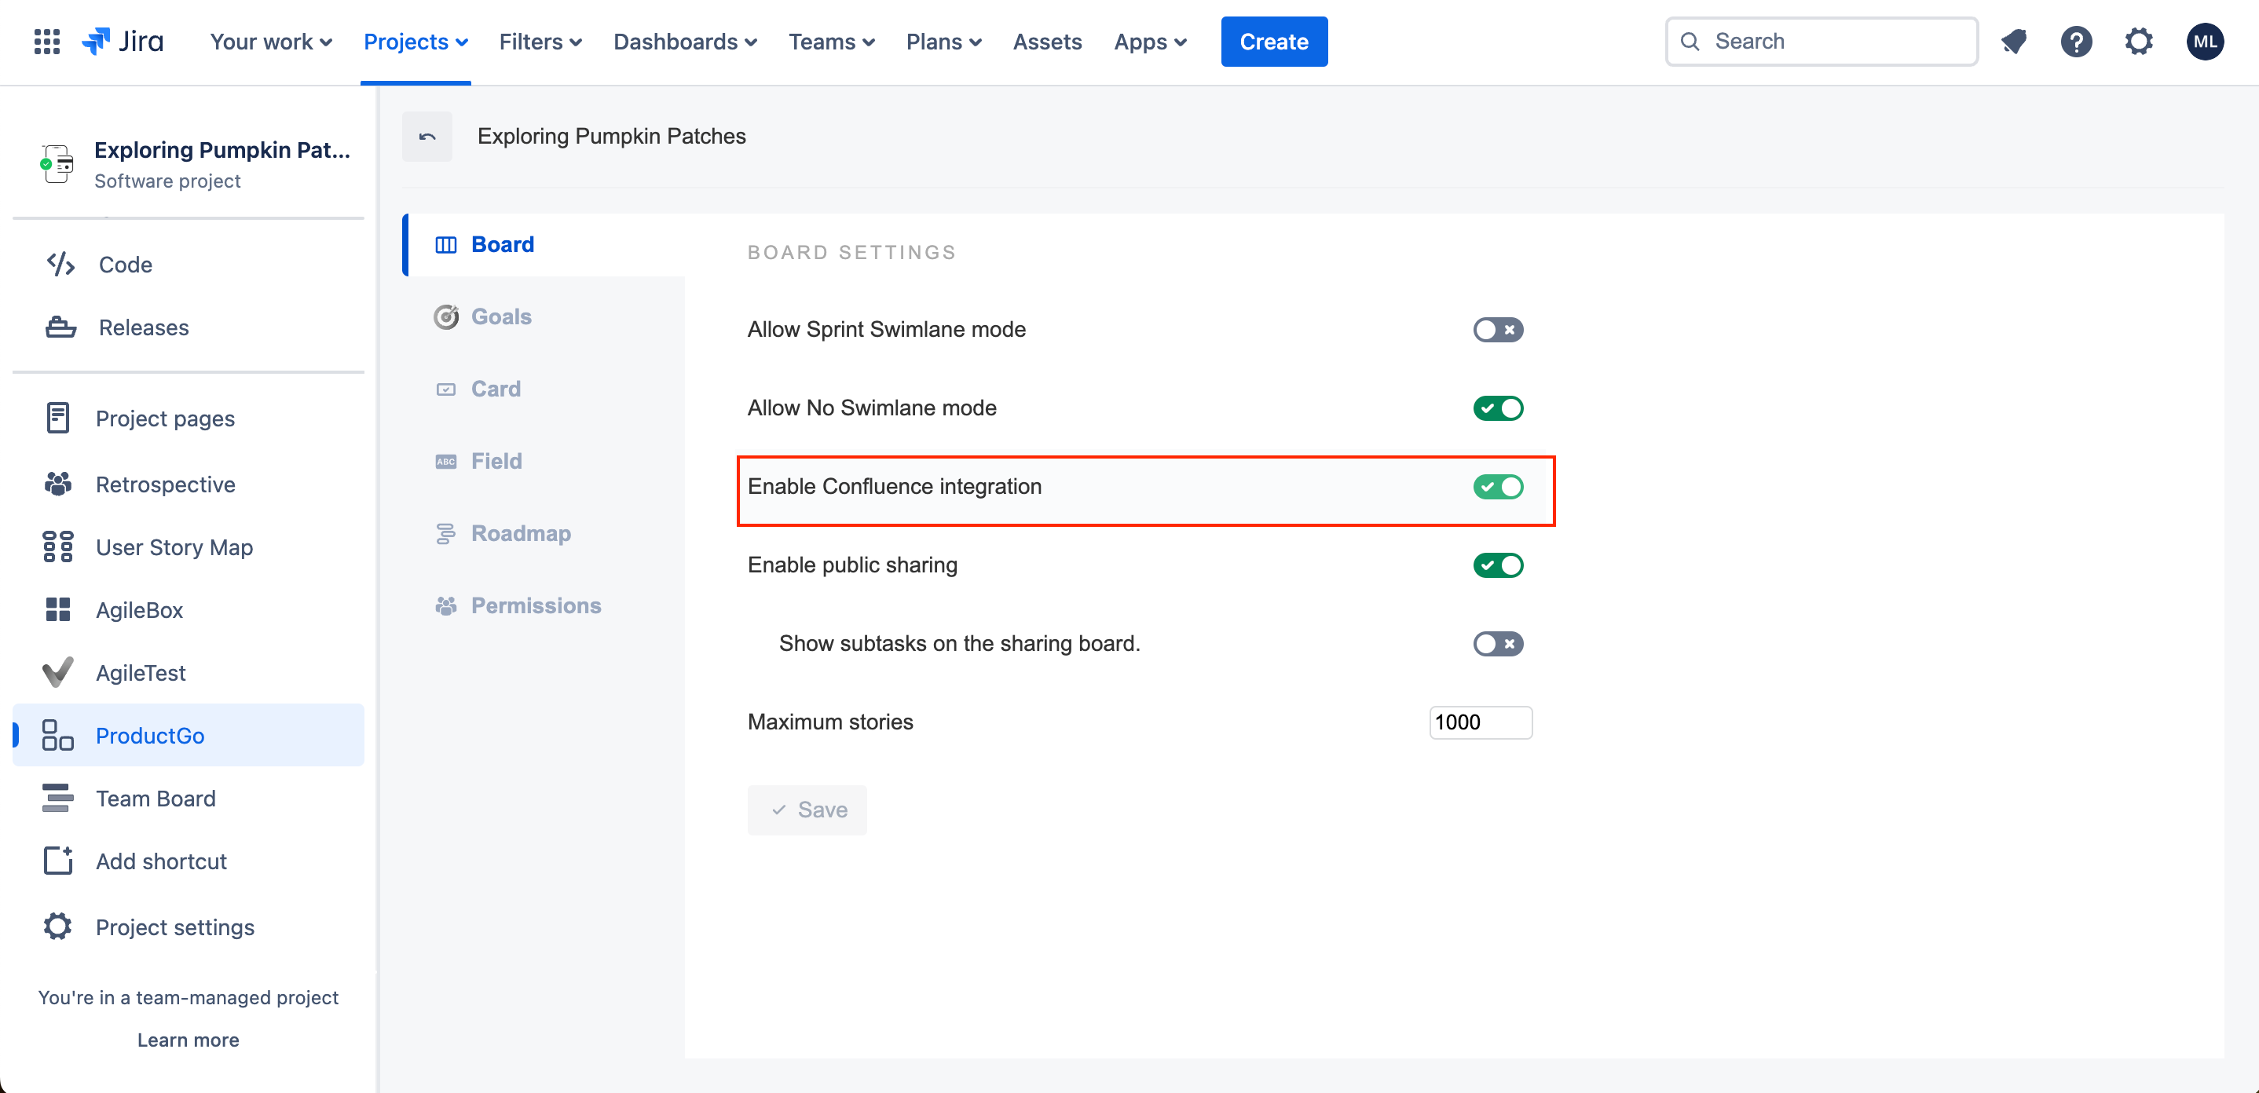The height and width of the screenshot is (1093, 2259).
Task: Click the back arrow icon button
Action: [427, 136]
